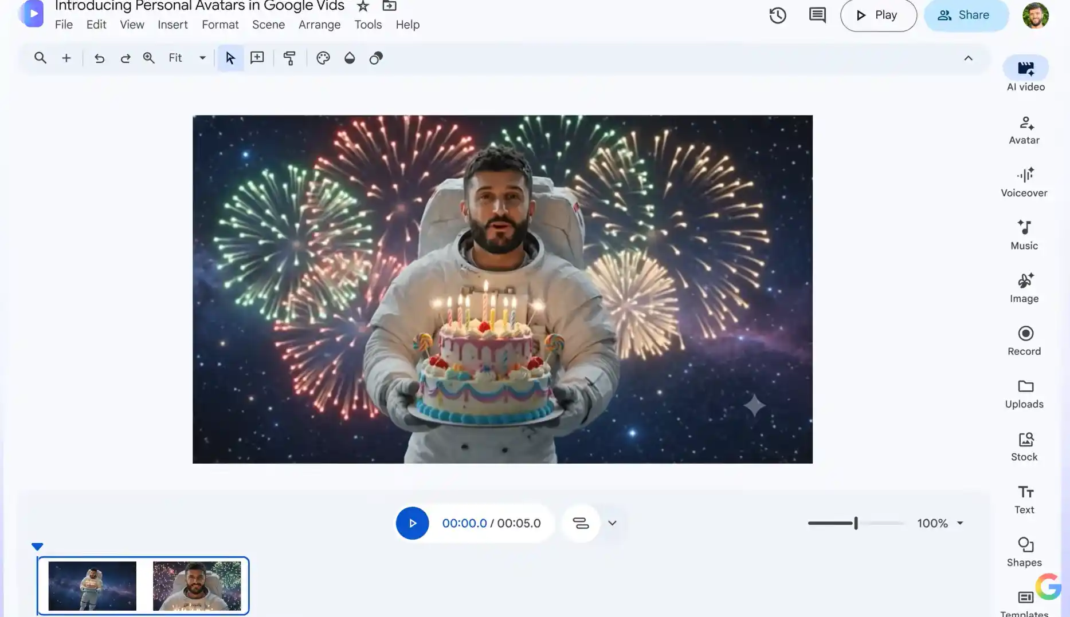Open the comments panel icon
This screenshot has height=617, width=1070.
817,15
